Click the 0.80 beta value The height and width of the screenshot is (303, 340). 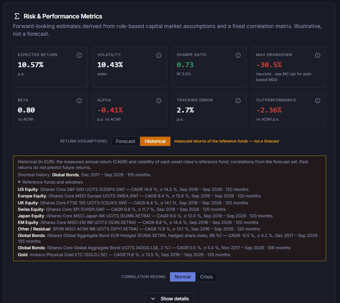(26, 110)
